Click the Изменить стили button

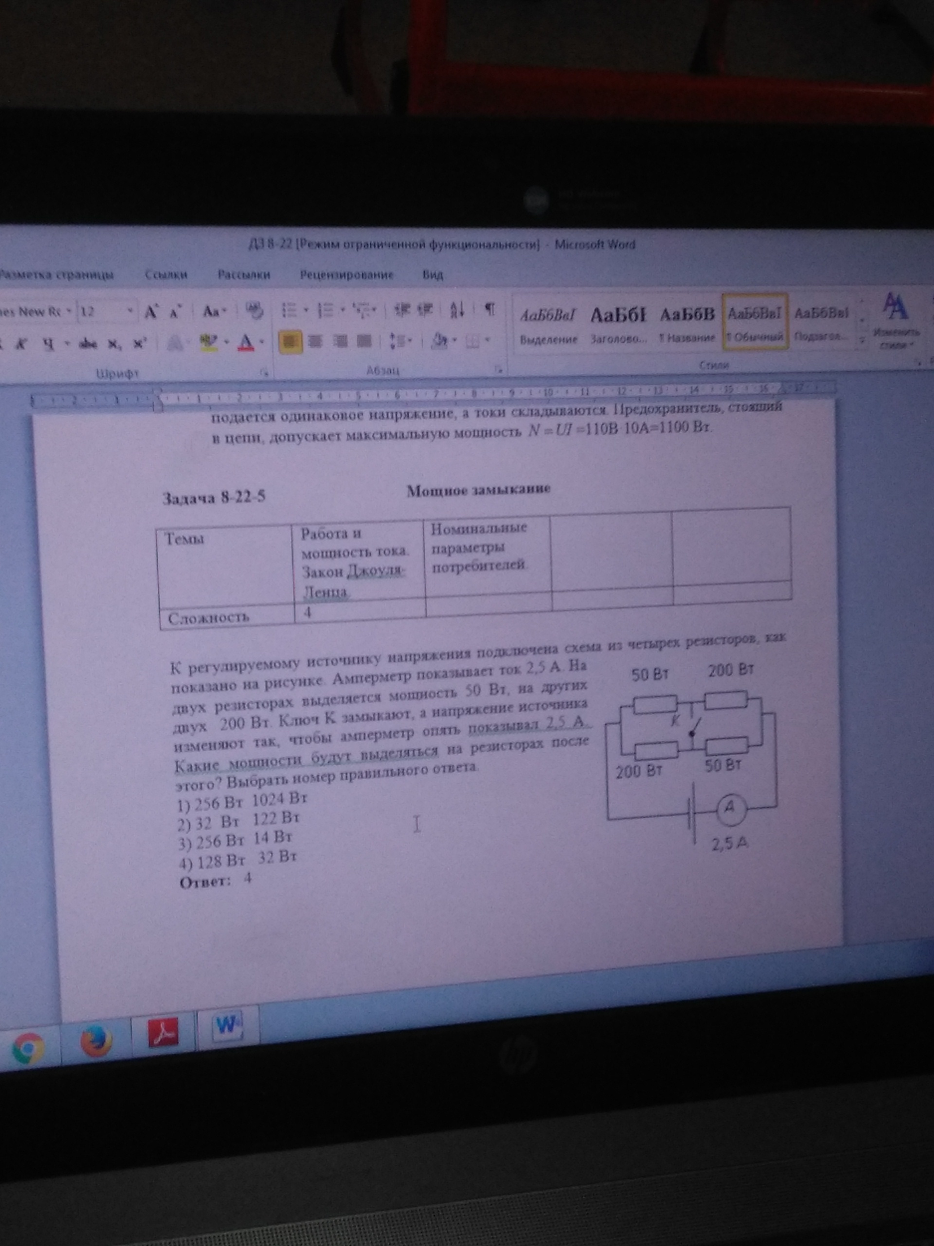[895, 321]
